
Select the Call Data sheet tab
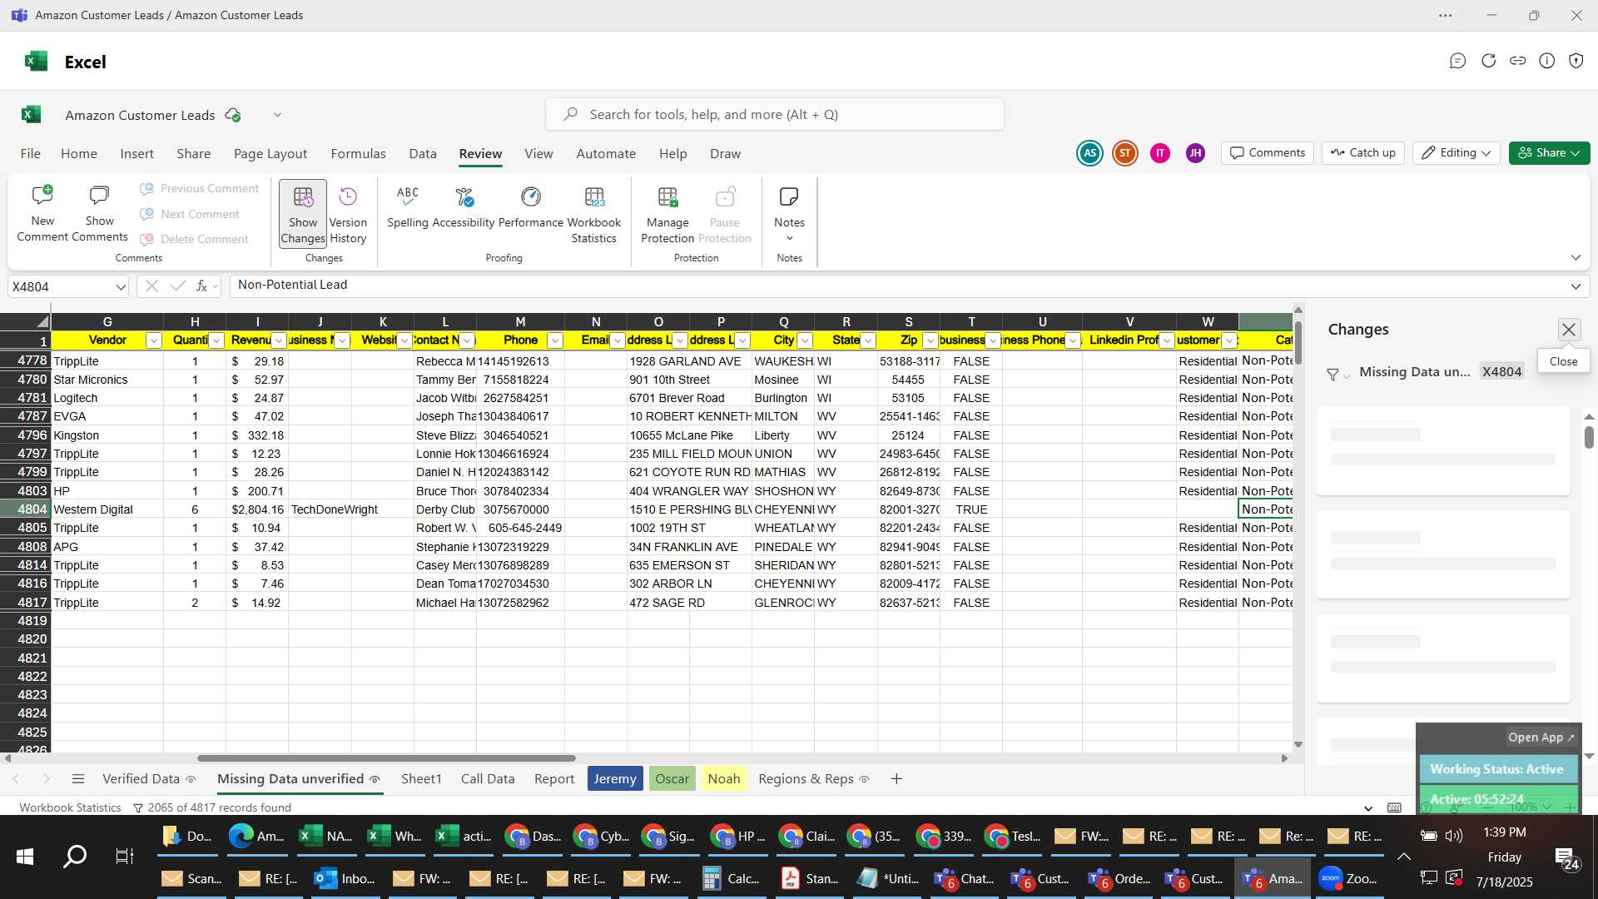point(488,779)
